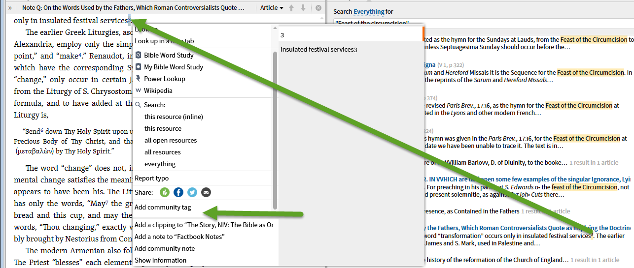Click the My Bible Word Study icon
The width and height of the screenshot is (634, 268).
[139, 67]
